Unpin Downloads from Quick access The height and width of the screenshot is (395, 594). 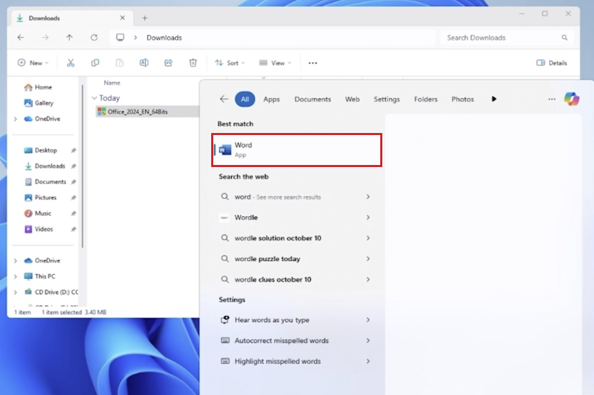point(74,166)
